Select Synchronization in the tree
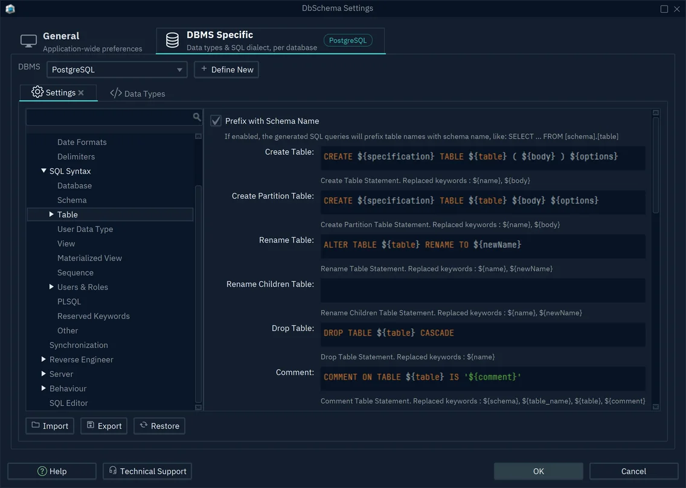This screenshot has width=686, height=488. pyautogui.click(x=79, y=345)
